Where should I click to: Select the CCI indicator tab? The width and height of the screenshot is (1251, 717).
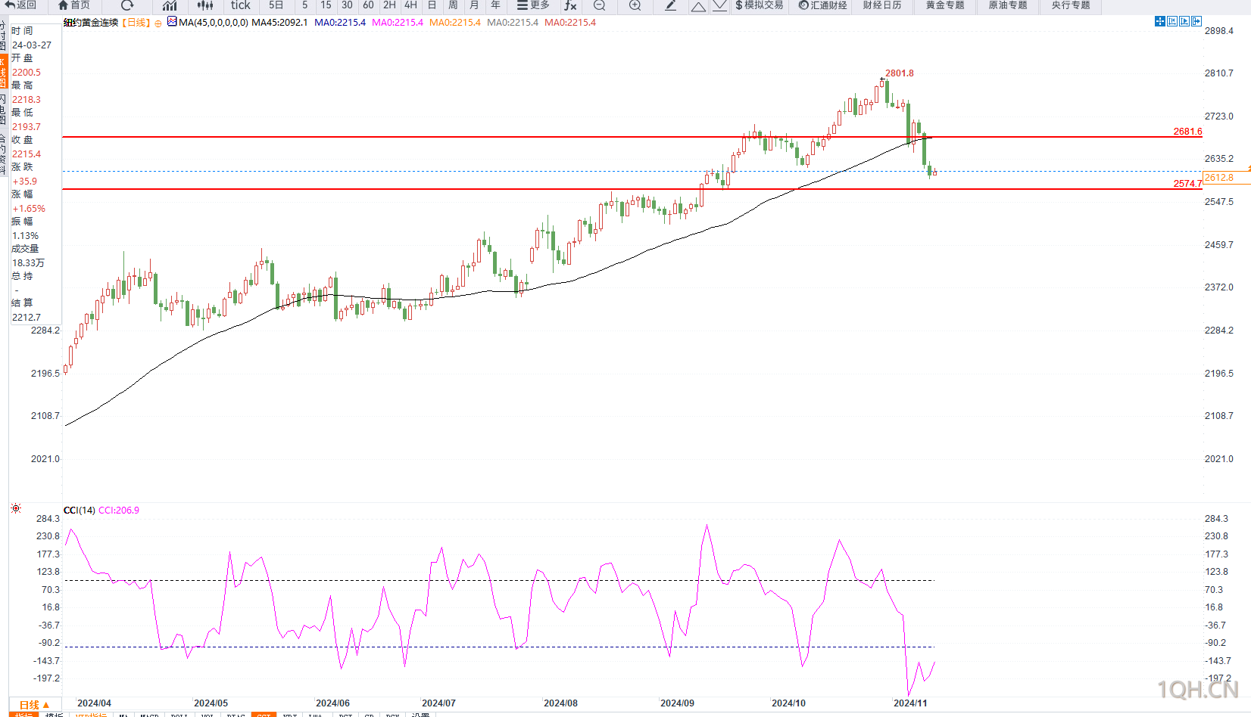pyautogui.click(x=264, y=715)
